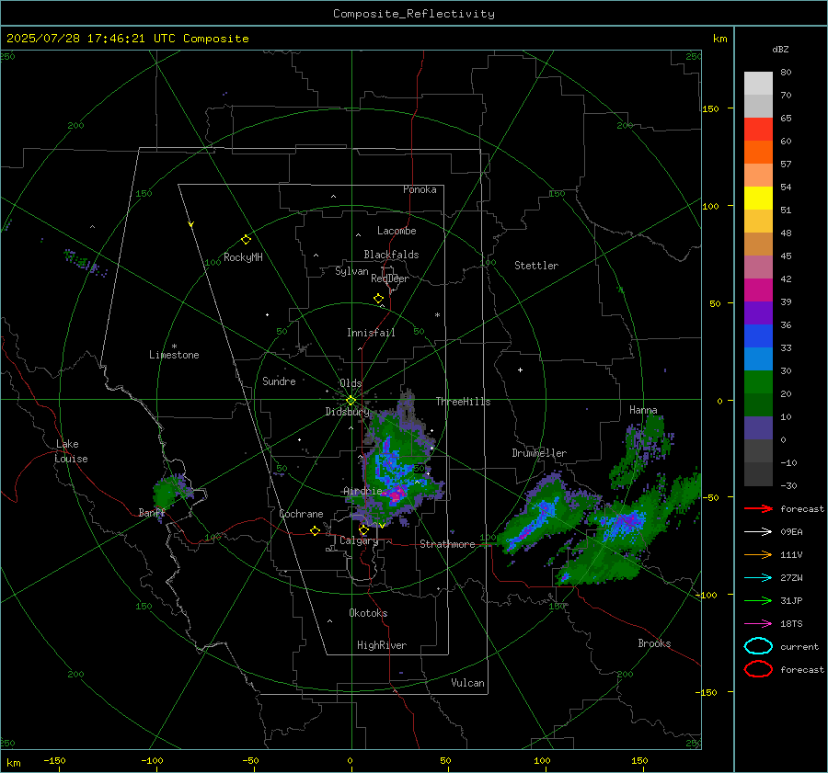
Task: Click the yellow diamond marker below Cochrane
Action: (315, 530)
